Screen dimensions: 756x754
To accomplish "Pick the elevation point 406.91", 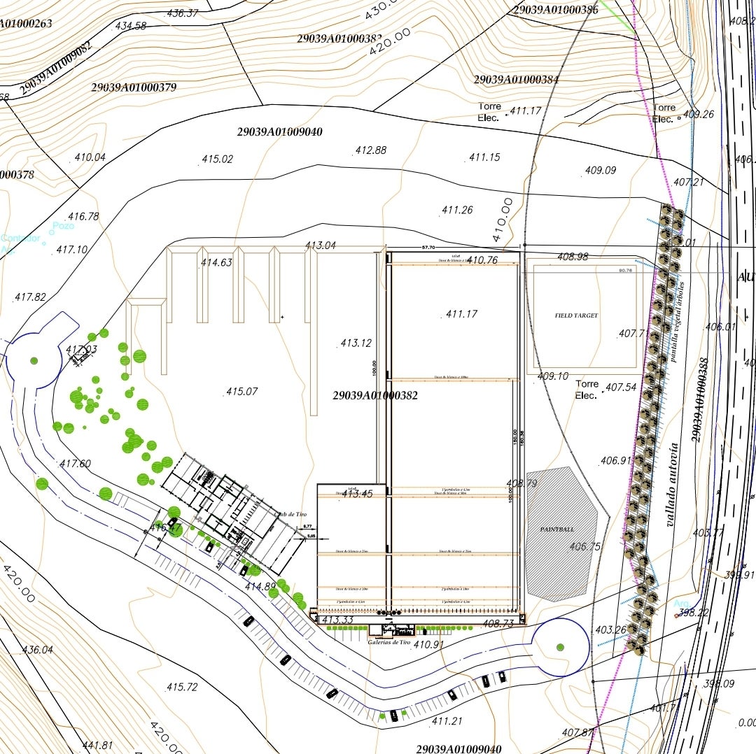I will click(x=616, y=461).
